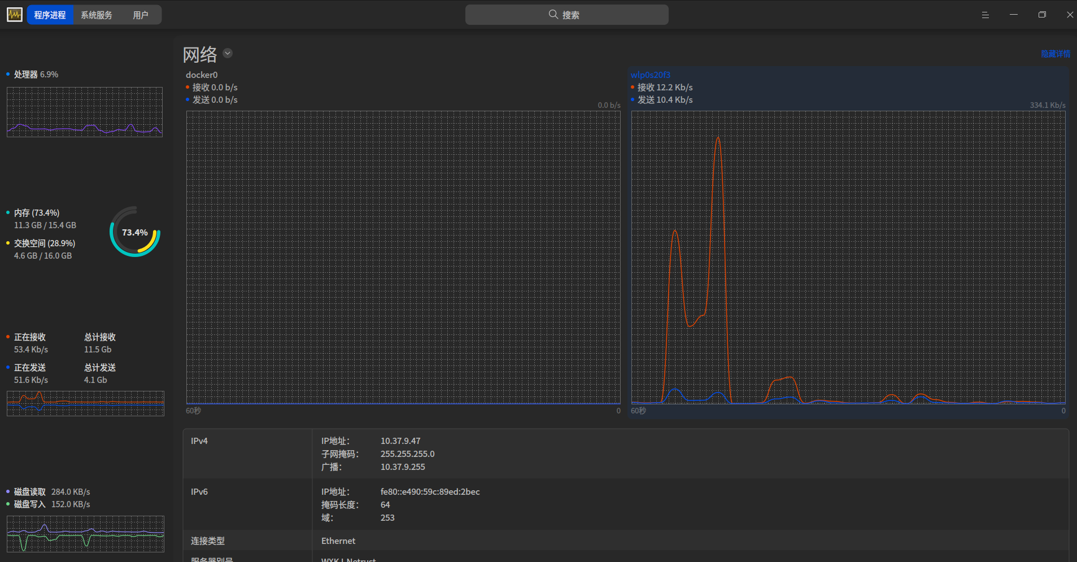Click the 连接类型 Ethernet value

[338, 541]
